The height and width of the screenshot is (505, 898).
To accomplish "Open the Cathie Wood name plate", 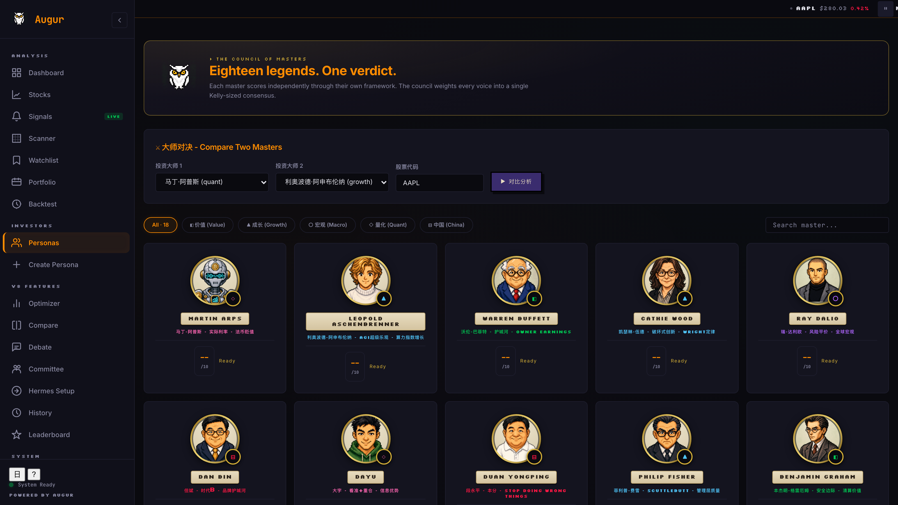I will [x=667, y=318].
